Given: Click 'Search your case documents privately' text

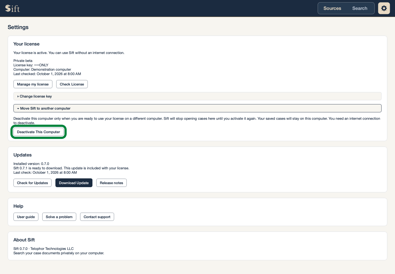Looking at the screenshot, I should coord(59,253).
